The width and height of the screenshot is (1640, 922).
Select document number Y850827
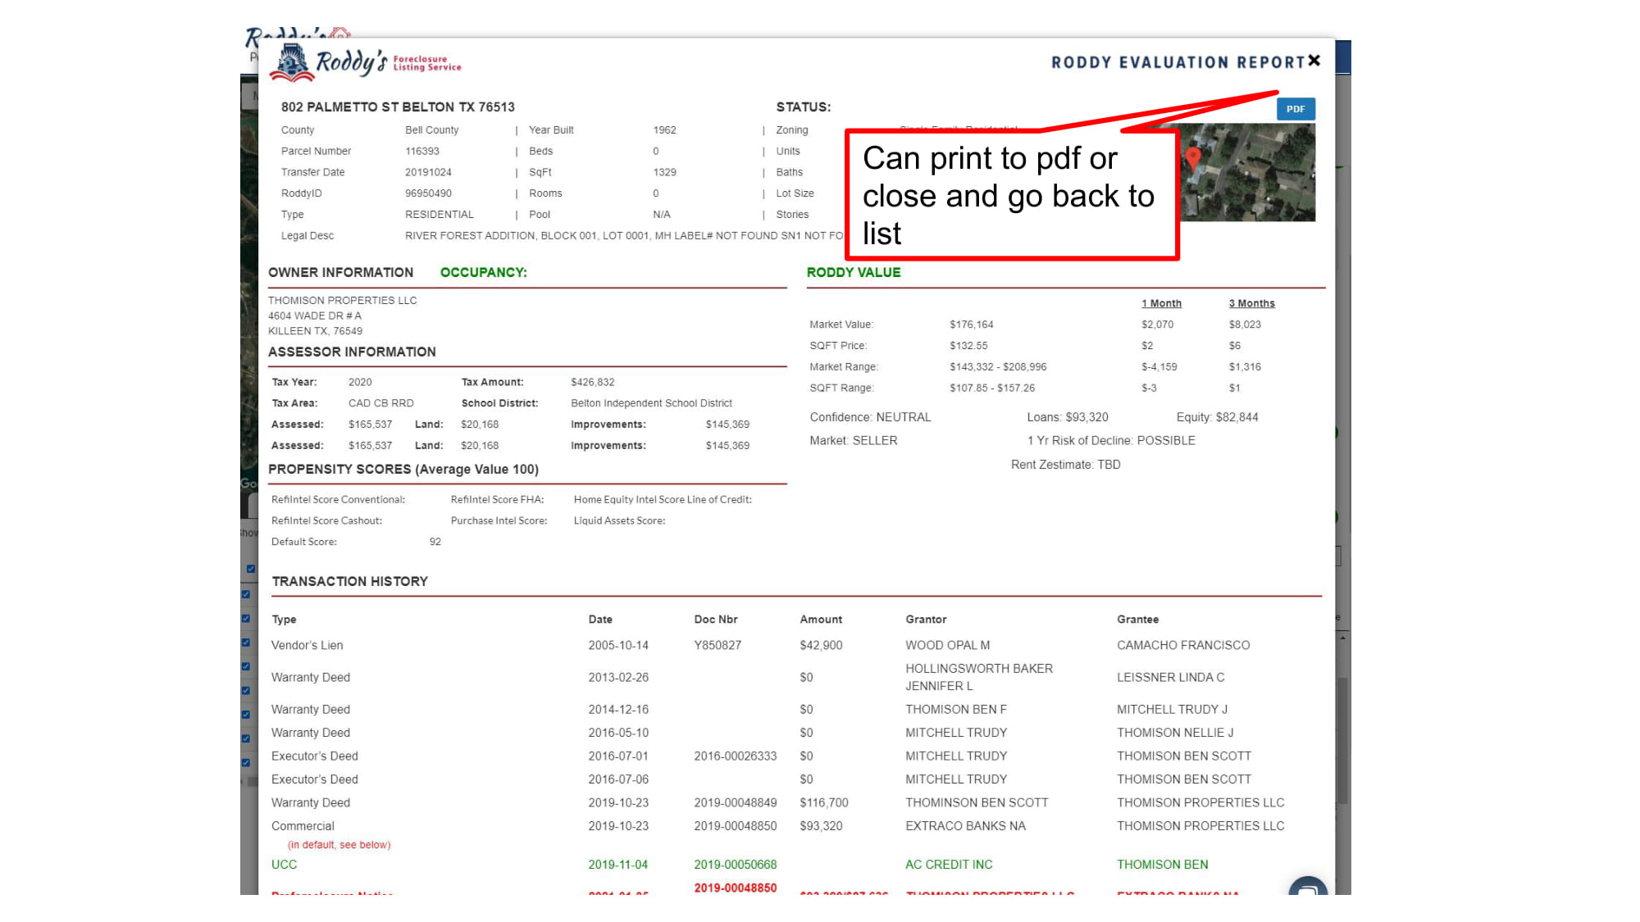717,647
